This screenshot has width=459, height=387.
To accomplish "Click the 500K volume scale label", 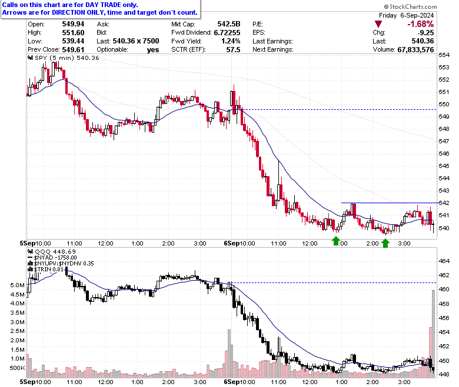I will [17, 368].
